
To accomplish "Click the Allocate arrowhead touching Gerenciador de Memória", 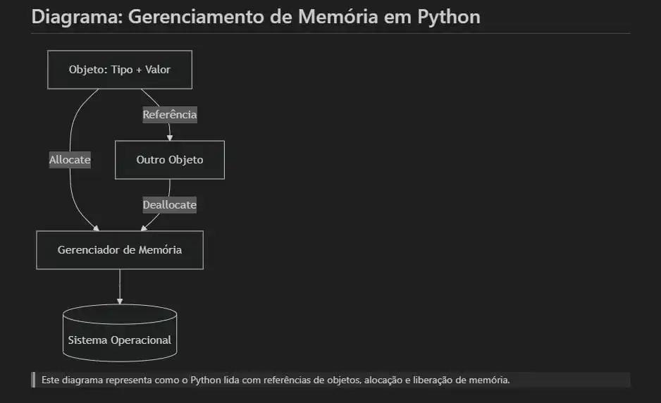I will (96, 228).
